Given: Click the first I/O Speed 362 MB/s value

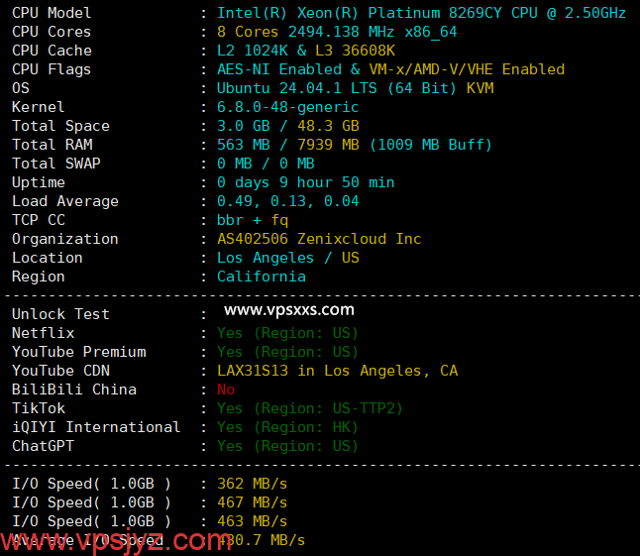Looking at the screenshot, I should (x=252, y=484).
